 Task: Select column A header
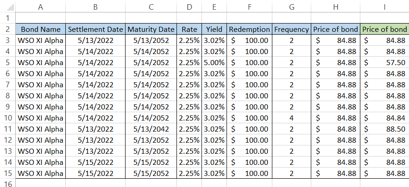pyautogui.click(x=40, y=7)
